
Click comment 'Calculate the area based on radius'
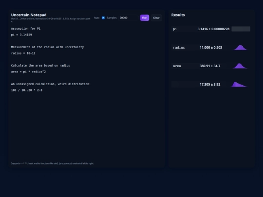click(x=40, y=66)
